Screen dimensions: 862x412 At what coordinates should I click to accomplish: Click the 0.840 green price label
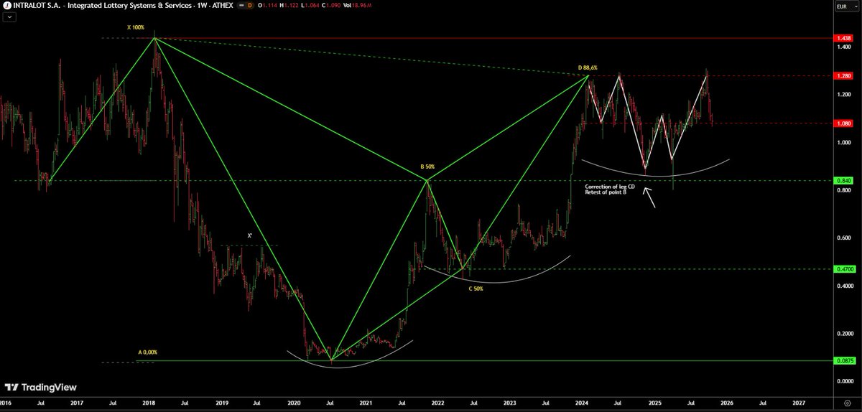(x=843, y=180)
